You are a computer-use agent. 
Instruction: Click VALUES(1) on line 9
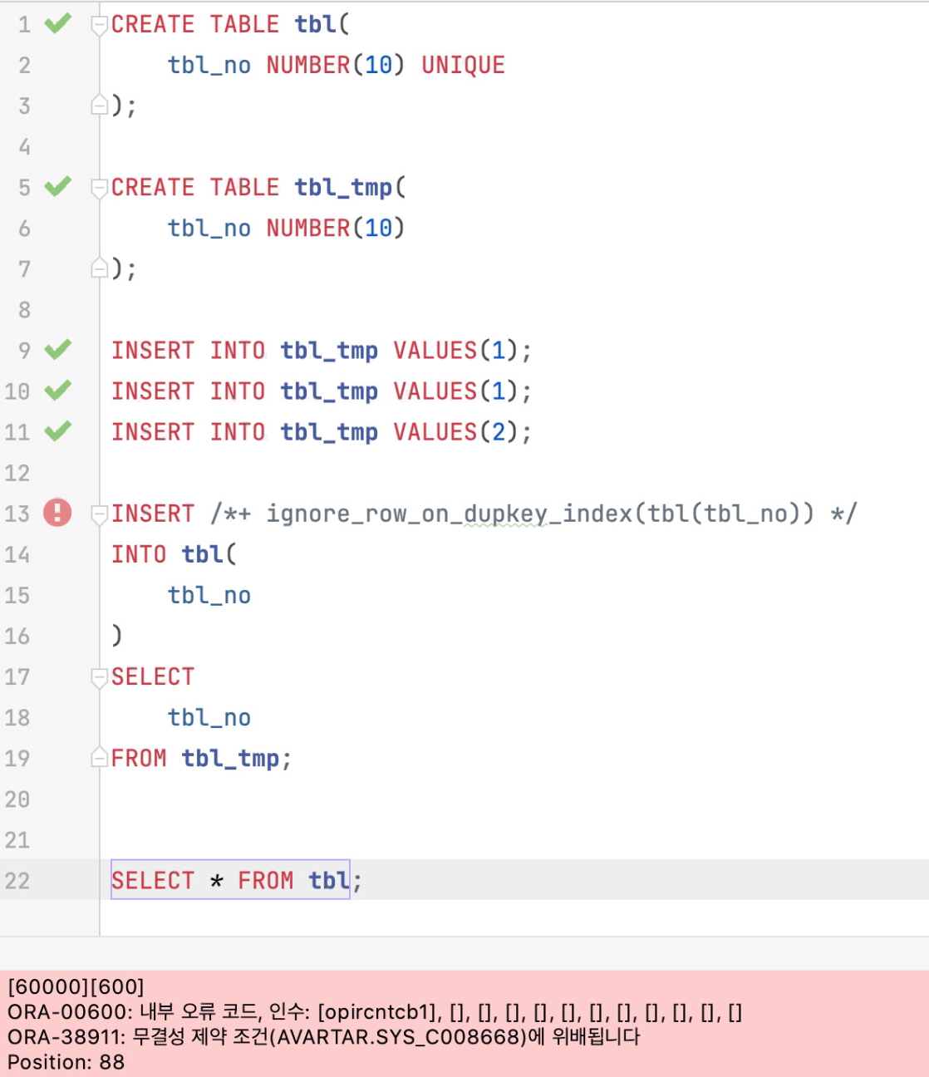(455, 351)
